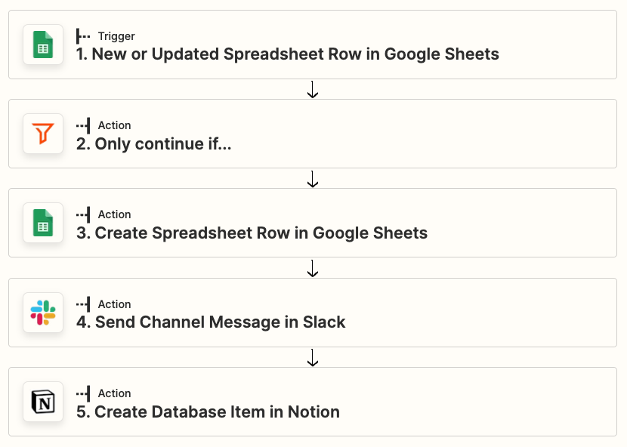Image resolution: width=627 pixels, height=447 pixels.
Task: Click action glyph above Create Database Item
Action: click(83, 393)
